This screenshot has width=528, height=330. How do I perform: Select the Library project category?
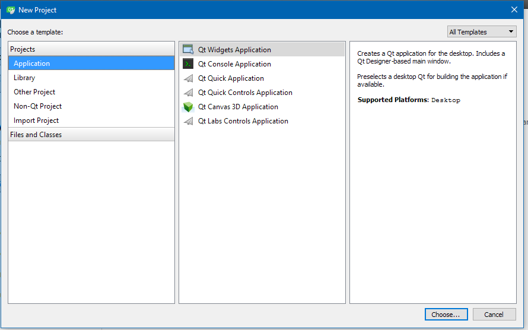91,77
